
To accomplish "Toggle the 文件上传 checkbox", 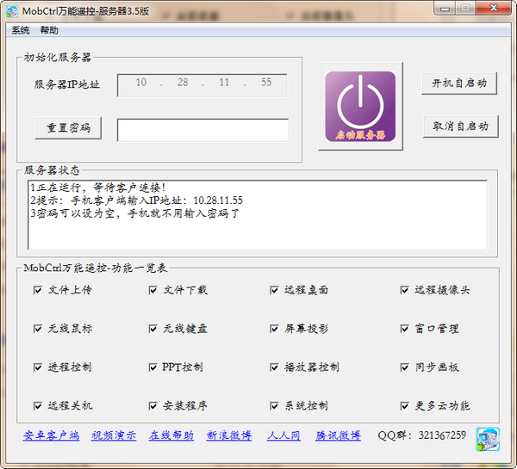I will point(38,290).
